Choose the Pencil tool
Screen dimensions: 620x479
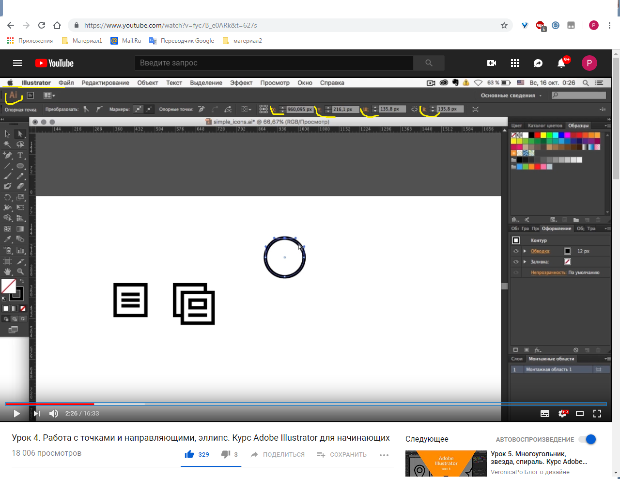point(20,176)
